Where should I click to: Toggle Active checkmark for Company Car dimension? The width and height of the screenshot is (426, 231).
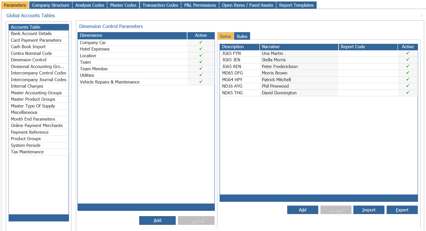pos(201,42)
